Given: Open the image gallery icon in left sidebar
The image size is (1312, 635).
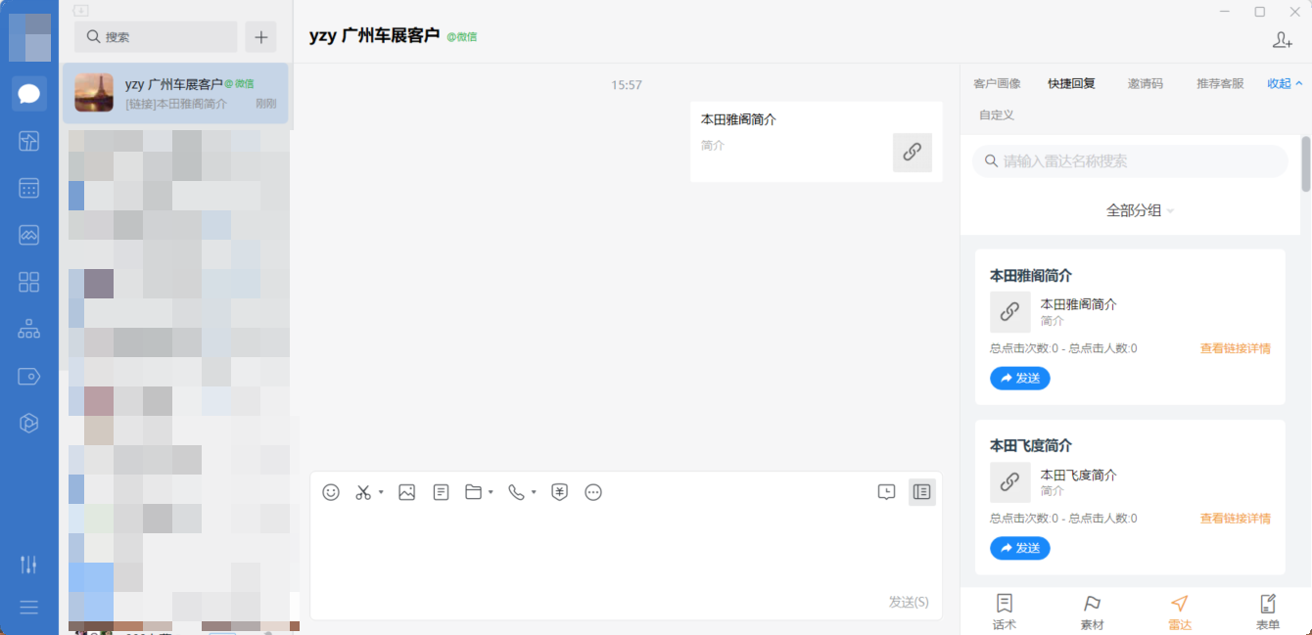Looking at the screenshot, I should 29,235.
